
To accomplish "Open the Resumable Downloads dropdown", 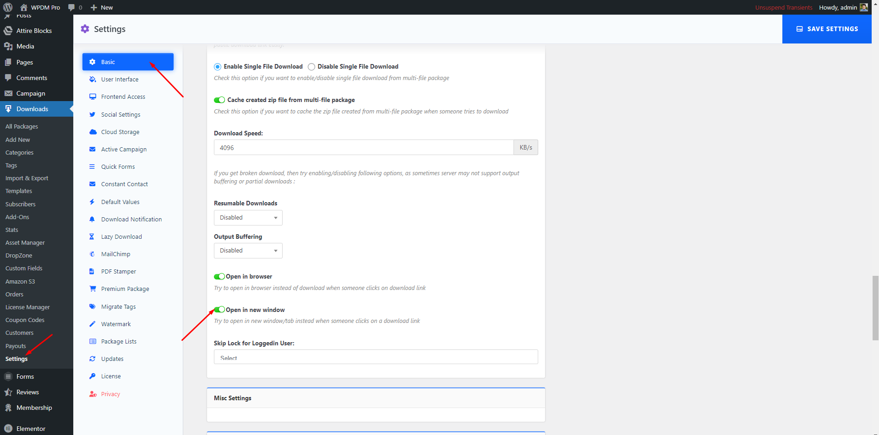I will pyautogui.click(x=248, y=218).
